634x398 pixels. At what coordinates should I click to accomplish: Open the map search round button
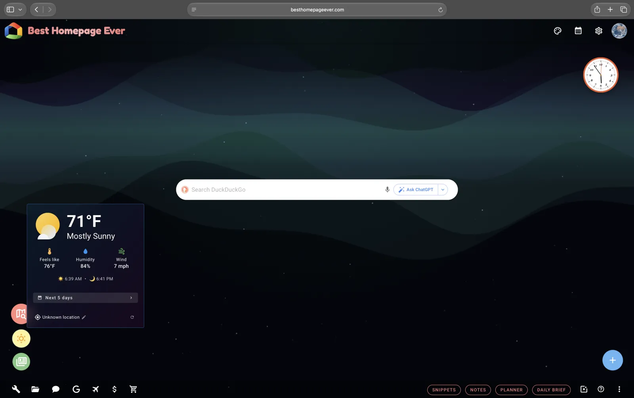(19, 314)
